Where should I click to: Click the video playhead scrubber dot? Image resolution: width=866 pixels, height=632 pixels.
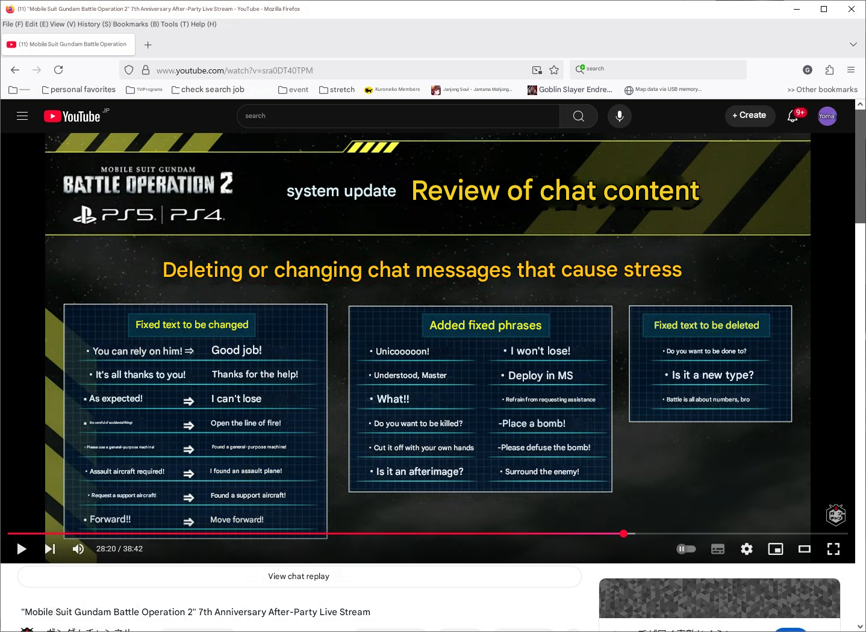pos(624,534)
